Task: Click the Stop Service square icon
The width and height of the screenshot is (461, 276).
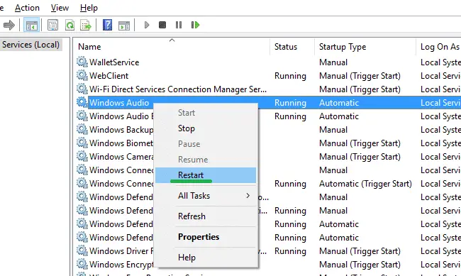Action: (162, 25)
